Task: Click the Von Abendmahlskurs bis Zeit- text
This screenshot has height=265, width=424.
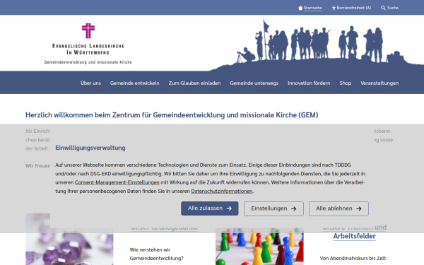Action: click(354, 258)
